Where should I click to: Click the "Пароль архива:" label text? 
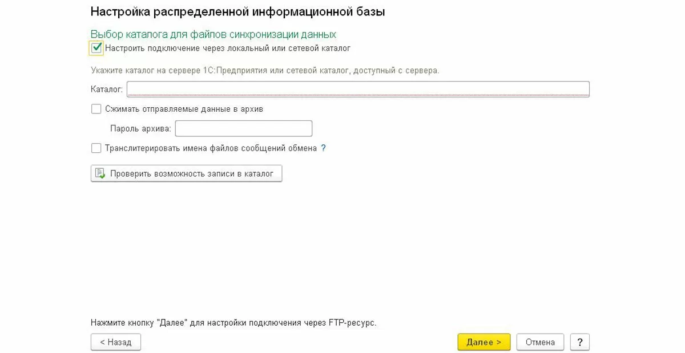point(140,129)
